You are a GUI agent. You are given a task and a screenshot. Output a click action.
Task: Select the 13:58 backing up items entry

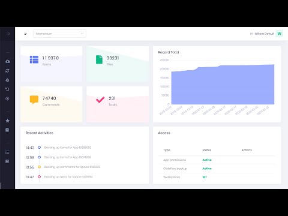coord(68,157)
